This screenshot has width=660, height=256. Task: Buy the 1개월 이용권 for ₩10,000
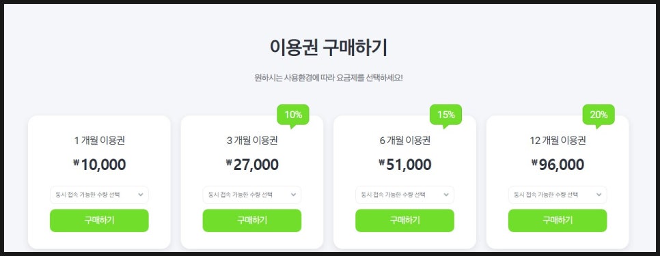point(99,221)
